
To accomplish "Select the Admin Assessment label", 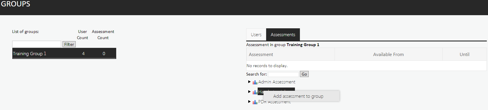I will click(x=277, y=82).
